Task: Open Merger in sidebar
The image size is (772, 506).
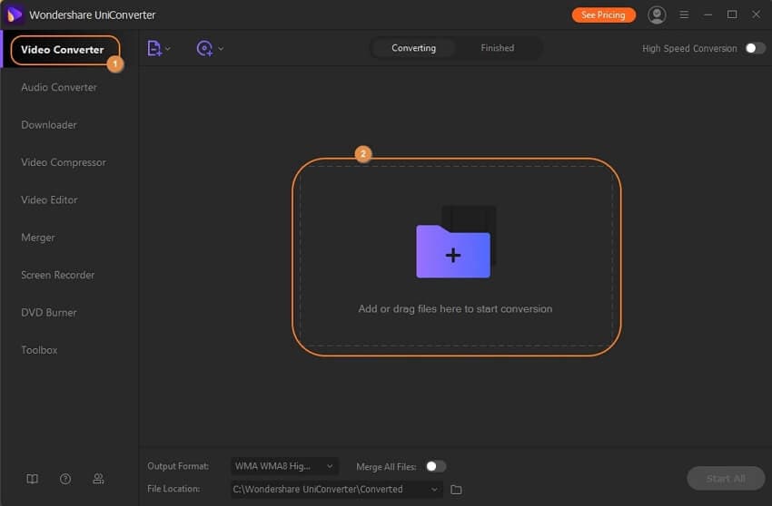Action: 38,238
